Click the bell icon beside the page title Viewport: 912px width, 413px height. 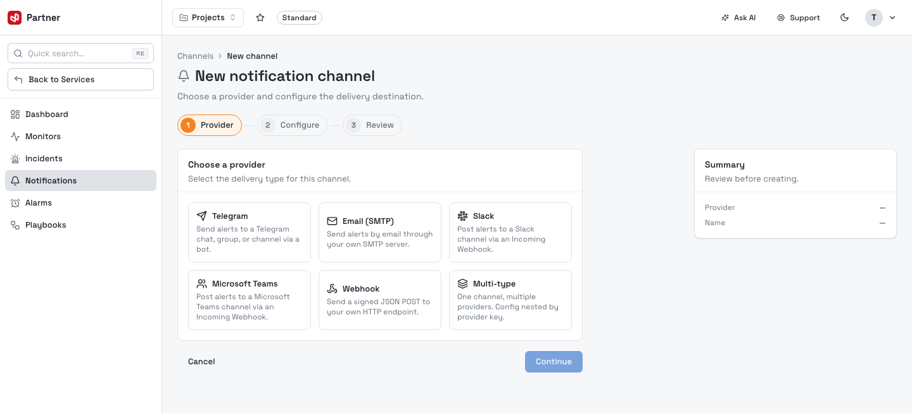[x=184, y=77]
